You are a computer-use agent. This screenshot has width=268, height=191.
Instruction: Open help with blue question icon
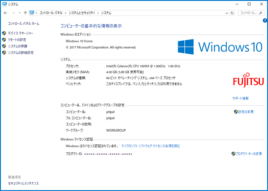click(x=265, y=21)
